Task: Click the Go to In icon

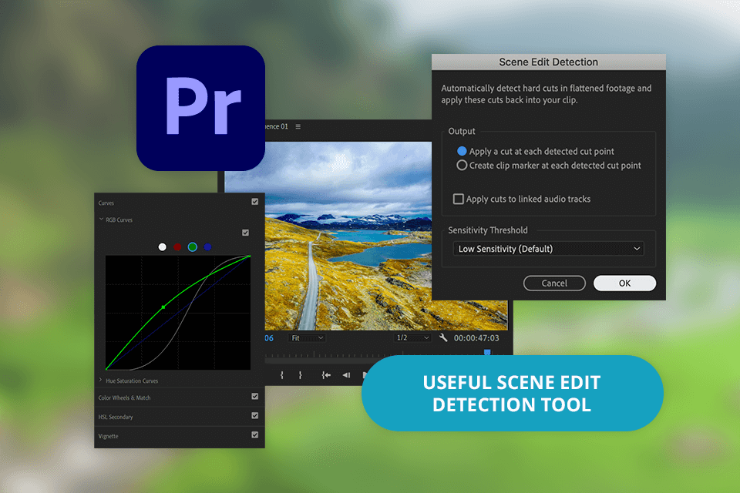Action: click(326, 375)
